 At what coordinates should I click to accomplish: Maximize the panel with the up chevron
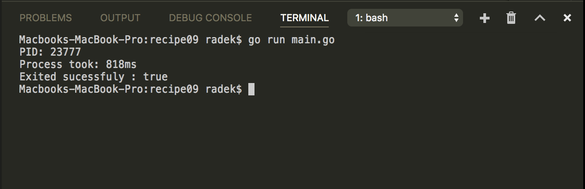(x=540, y=18)
